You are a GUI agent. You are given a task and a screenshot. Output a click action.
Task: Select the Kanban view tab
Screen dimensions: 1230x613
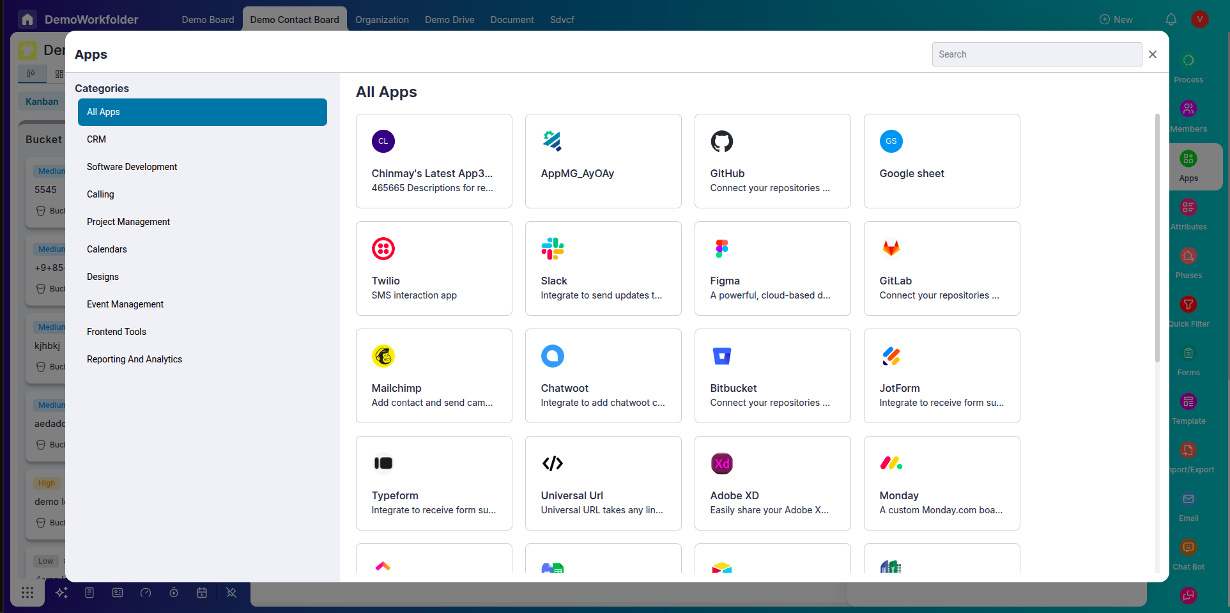pyautogui.click(x=42, y=102)
